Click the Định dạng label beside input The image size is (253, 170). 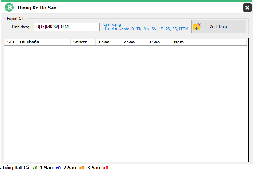tap(21, 27)
